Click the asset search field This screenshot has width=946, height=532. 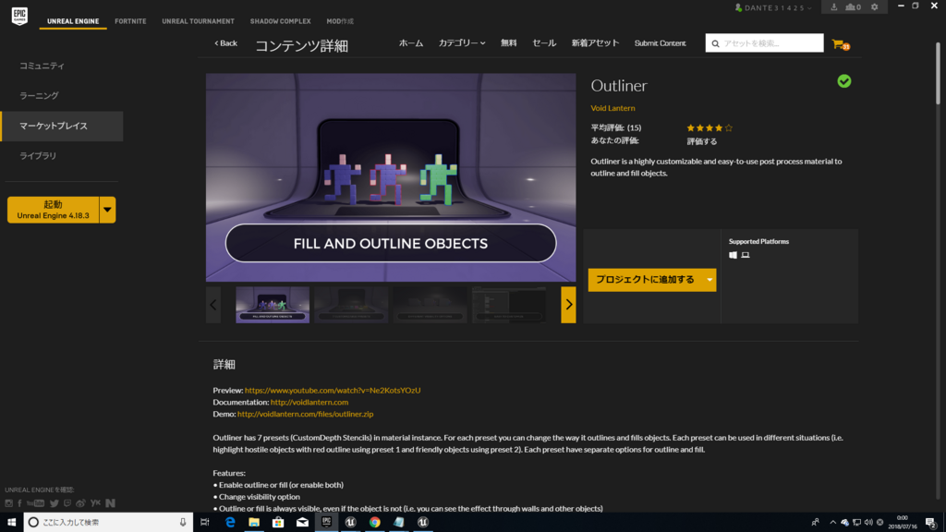(767, 42)
